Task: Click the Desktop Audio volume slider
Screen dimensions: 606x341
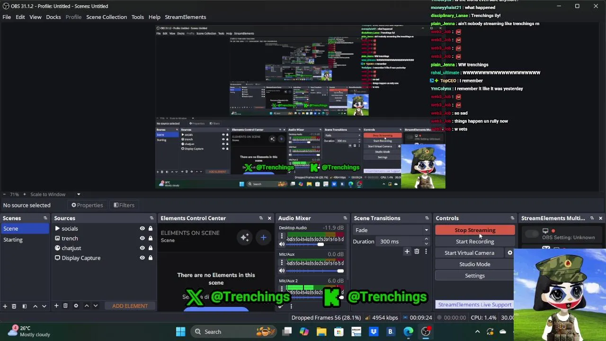Action: (x=314, y=244)
